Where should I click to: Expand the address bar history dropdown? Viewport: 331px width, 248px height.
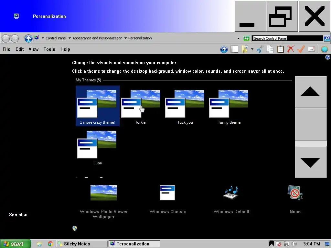[x=238, y=38]
